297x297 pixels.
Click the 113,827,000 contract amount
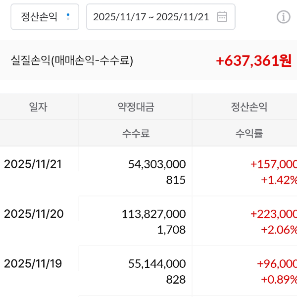[x=154, y=214]
